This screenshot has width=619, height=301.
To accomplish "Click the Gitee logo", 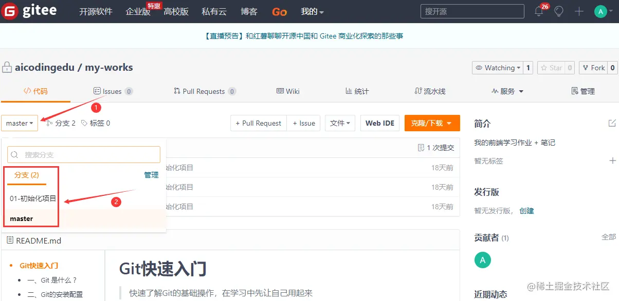I will click(30, 11).
